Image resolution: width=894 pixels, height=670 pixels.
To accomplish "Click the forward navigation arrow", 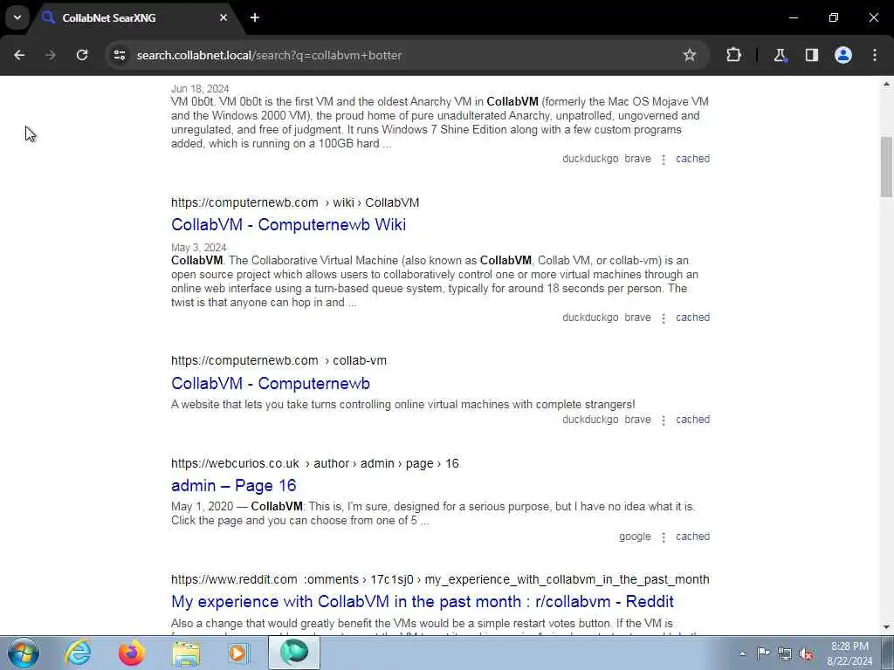I will pyautogui.click(x=51, y=55).
